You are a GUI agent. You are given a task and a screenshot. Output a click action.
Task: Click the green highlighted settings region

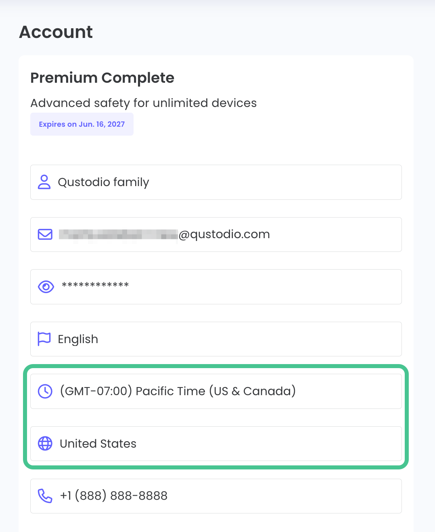coord(216,417)
